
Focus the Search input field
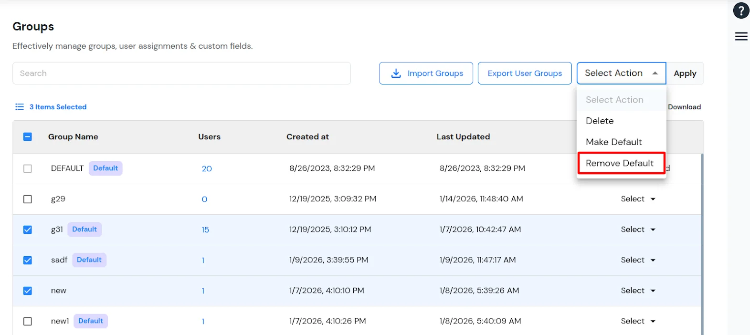tap(181, 73)
